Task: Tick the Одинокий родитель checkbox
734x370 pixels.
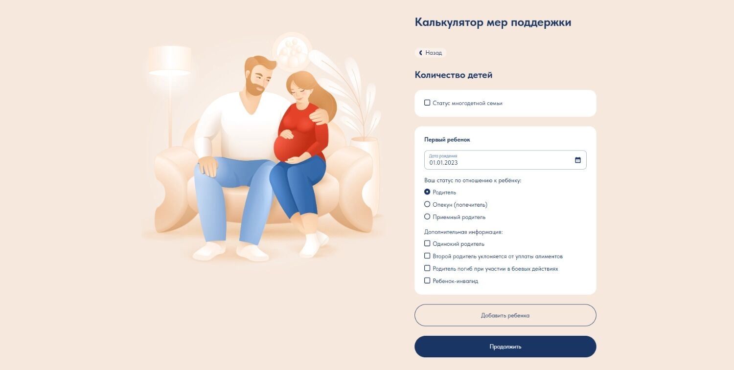Action: point(427,243)
